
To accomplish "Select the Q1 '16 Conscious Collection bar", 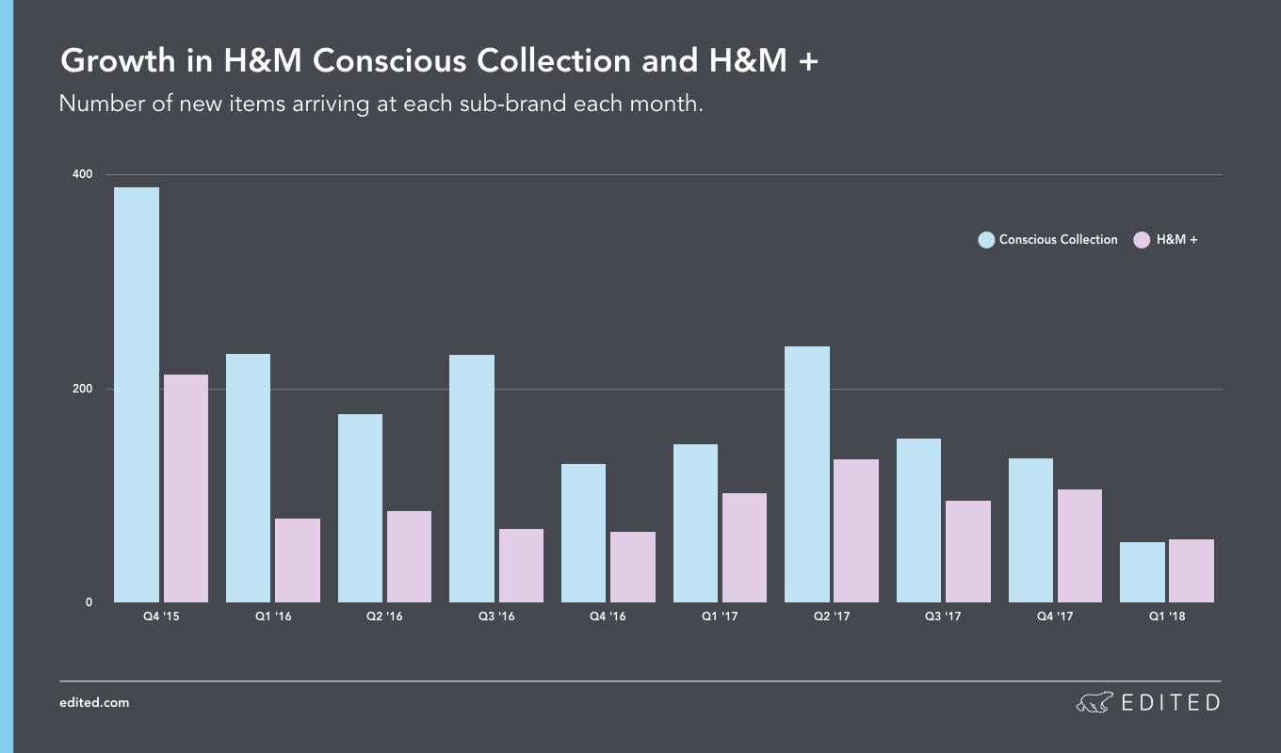I will pyautogui.click(x=248, y=478).
